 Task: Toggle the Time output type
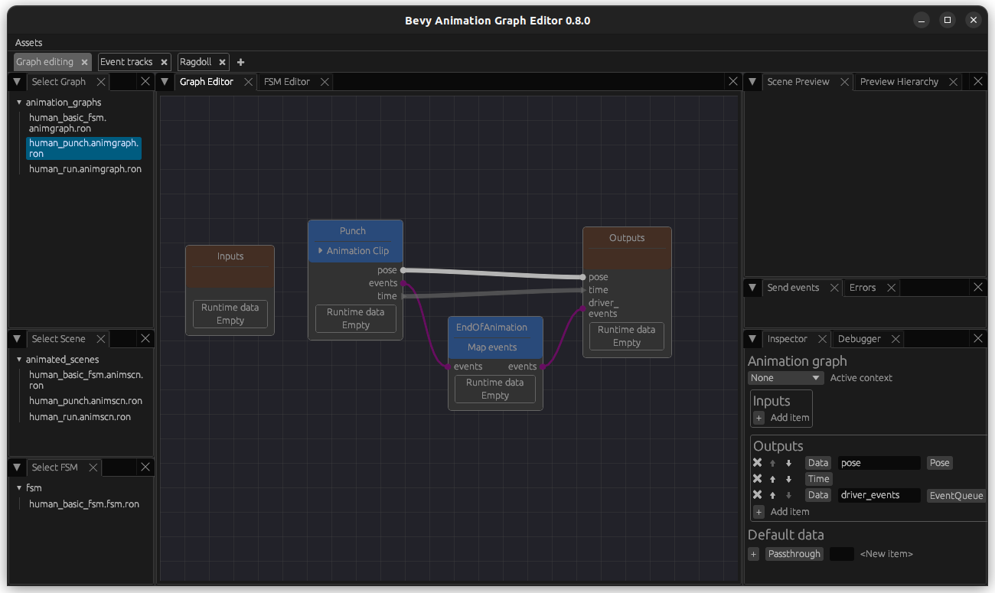click(x=818, y=478)
